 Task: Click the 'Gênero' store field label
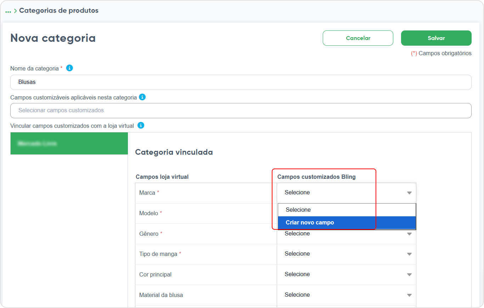point(149,234)
